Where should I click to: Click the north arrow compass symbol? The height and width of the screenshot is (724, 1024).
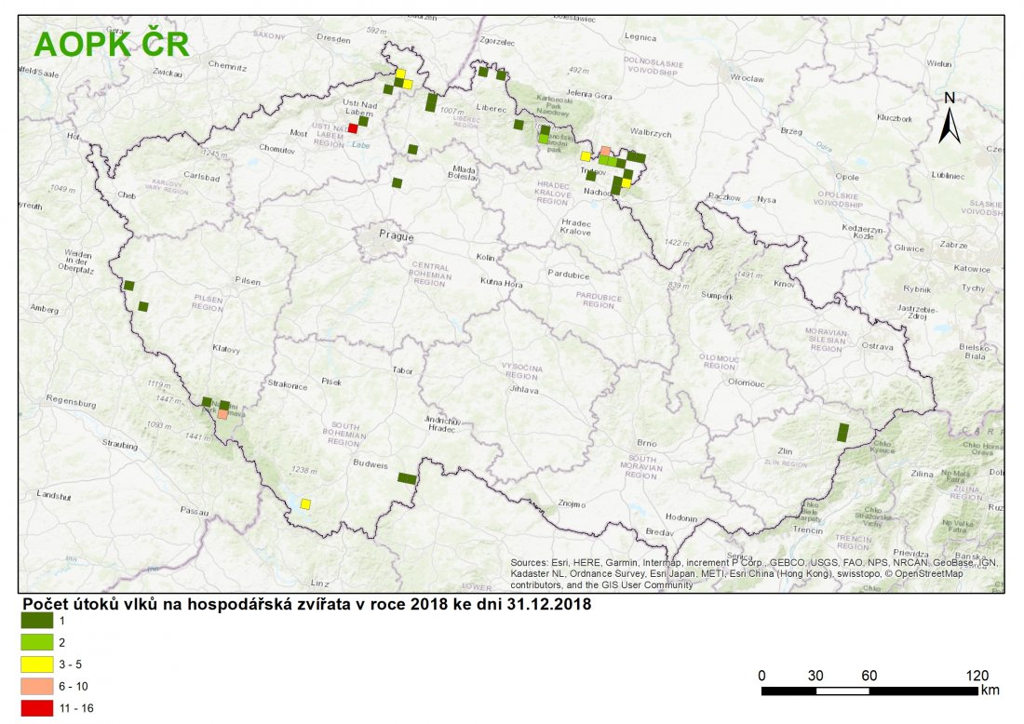click(949, 118)
